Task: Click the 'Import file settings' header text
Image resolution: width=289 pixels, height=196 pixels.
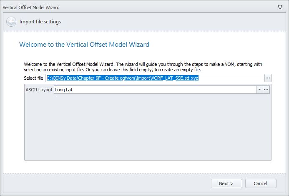Action: [x=40, y=22]
